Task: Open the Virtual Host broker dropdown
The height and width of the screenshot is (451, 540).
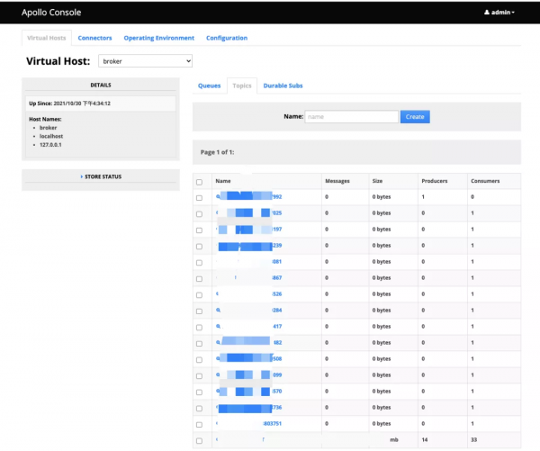Action: click(x=145, y=60)
